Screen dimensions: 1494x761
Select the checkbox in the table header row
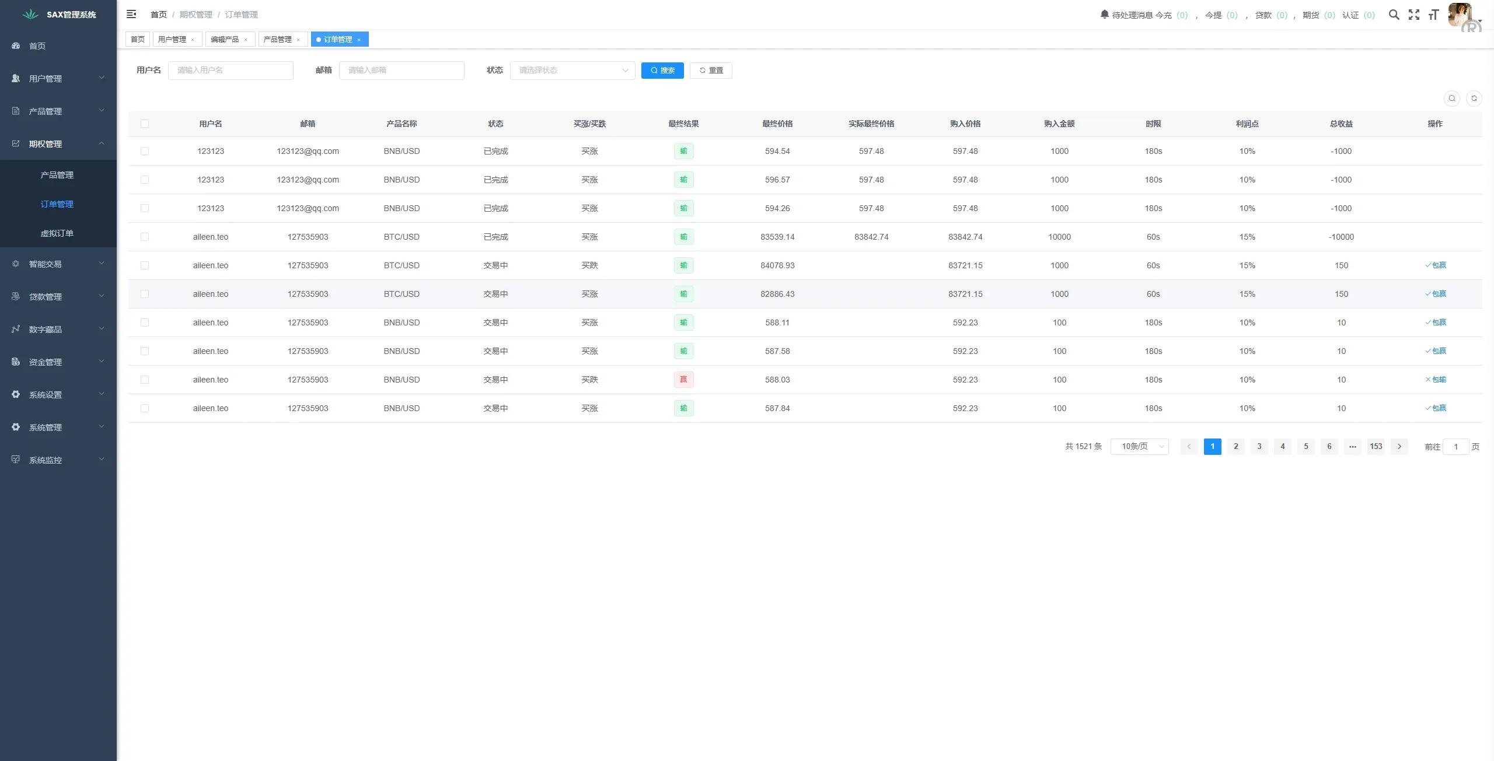145,123
